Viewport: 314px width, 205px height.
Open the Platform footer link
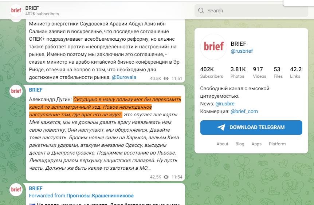277,144
